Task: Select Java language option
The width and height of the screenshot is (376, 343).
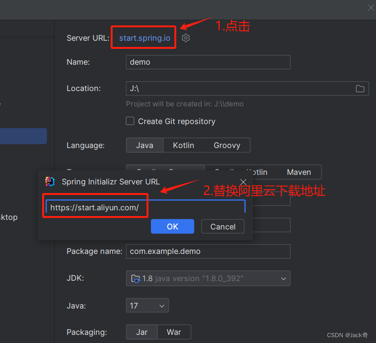Action: pos(145,145)
